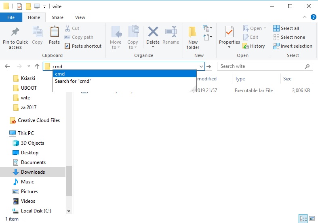The height and width of the screenshot is (223, 318).
Task: Open the Ksiazki folder in navigation pane
Action: 24,78
